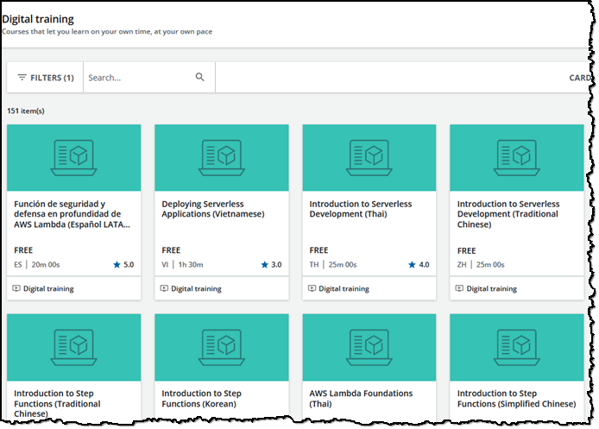The height and width of the screenshot is (429, 599).
Task: Open Deploying Serverless Applications (Vietnamese) thumbnail
Action: coord(222,157)
